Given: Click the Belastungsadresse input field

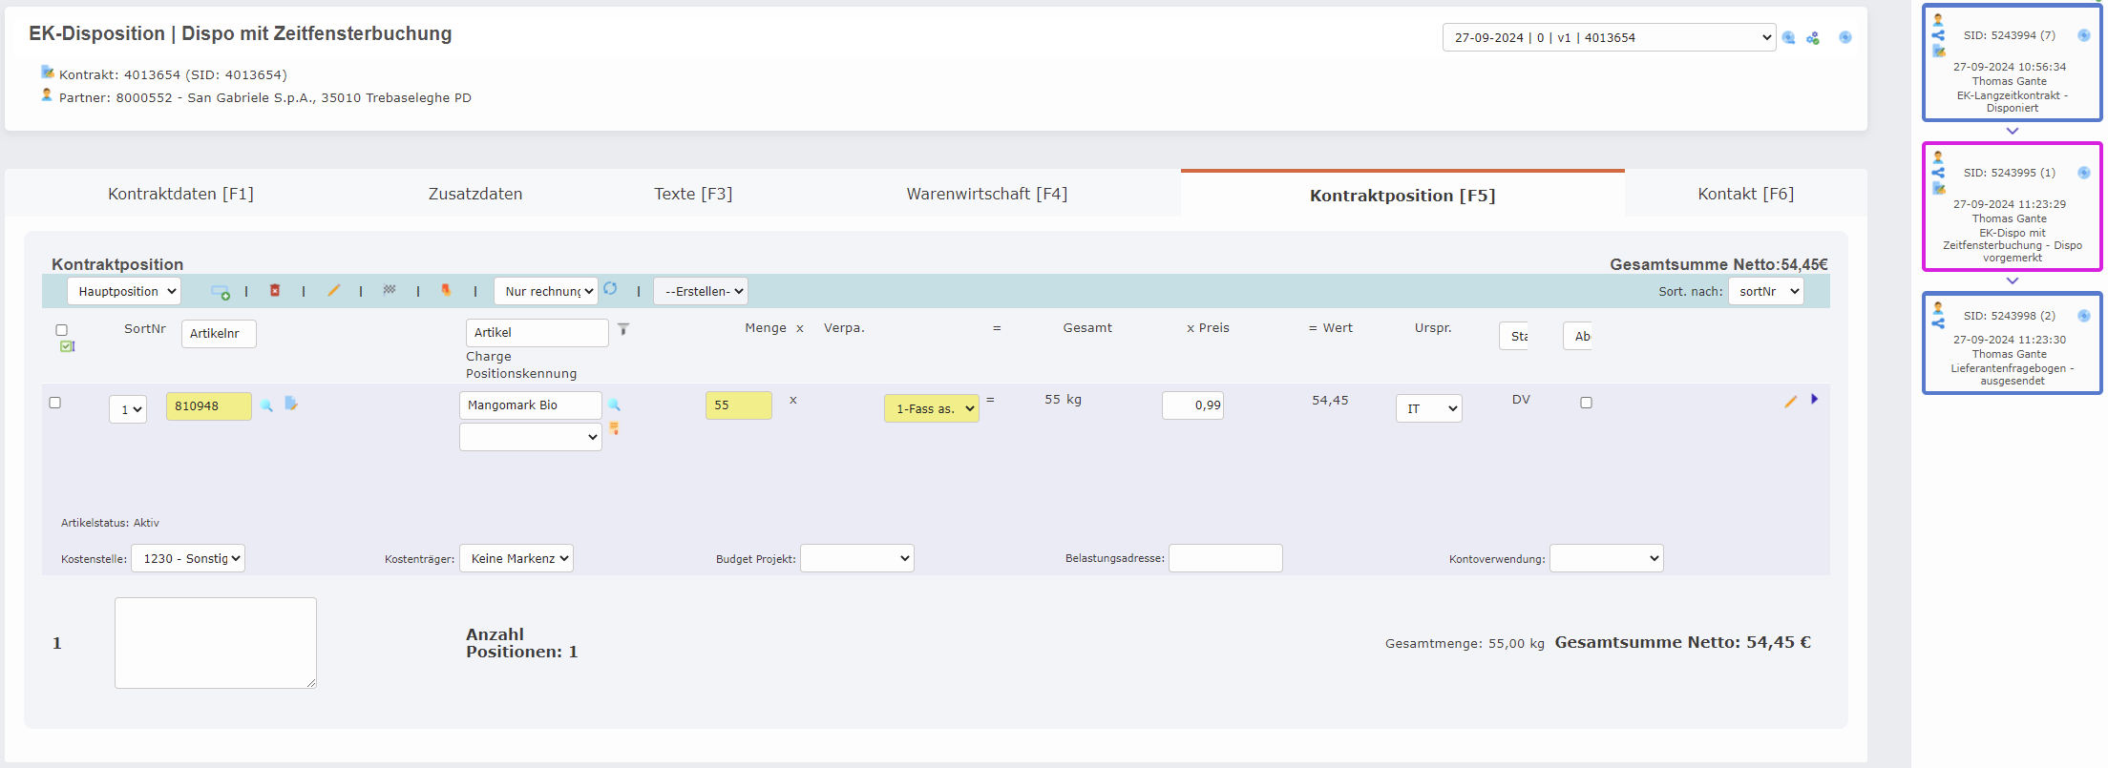Looking at the screenshot, I should pyautogui.click(x=1225, y=559).
